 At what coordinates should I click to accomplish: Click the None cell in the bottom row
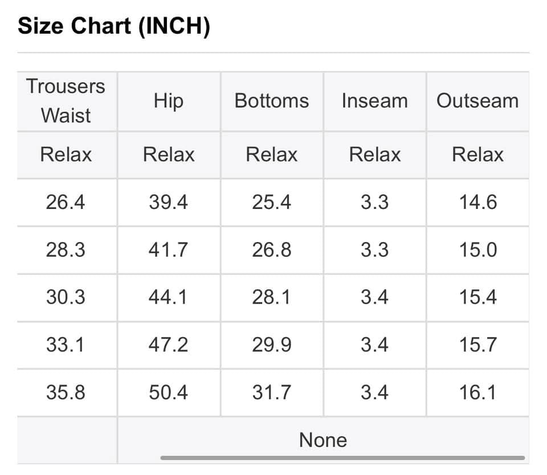pos(323,440)
